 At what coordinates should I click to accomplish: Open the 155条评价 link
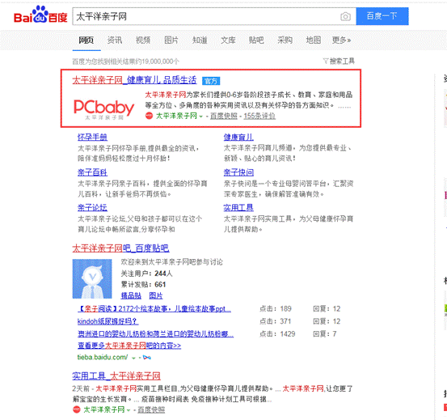pyautogui.click(x=259, y=116)
